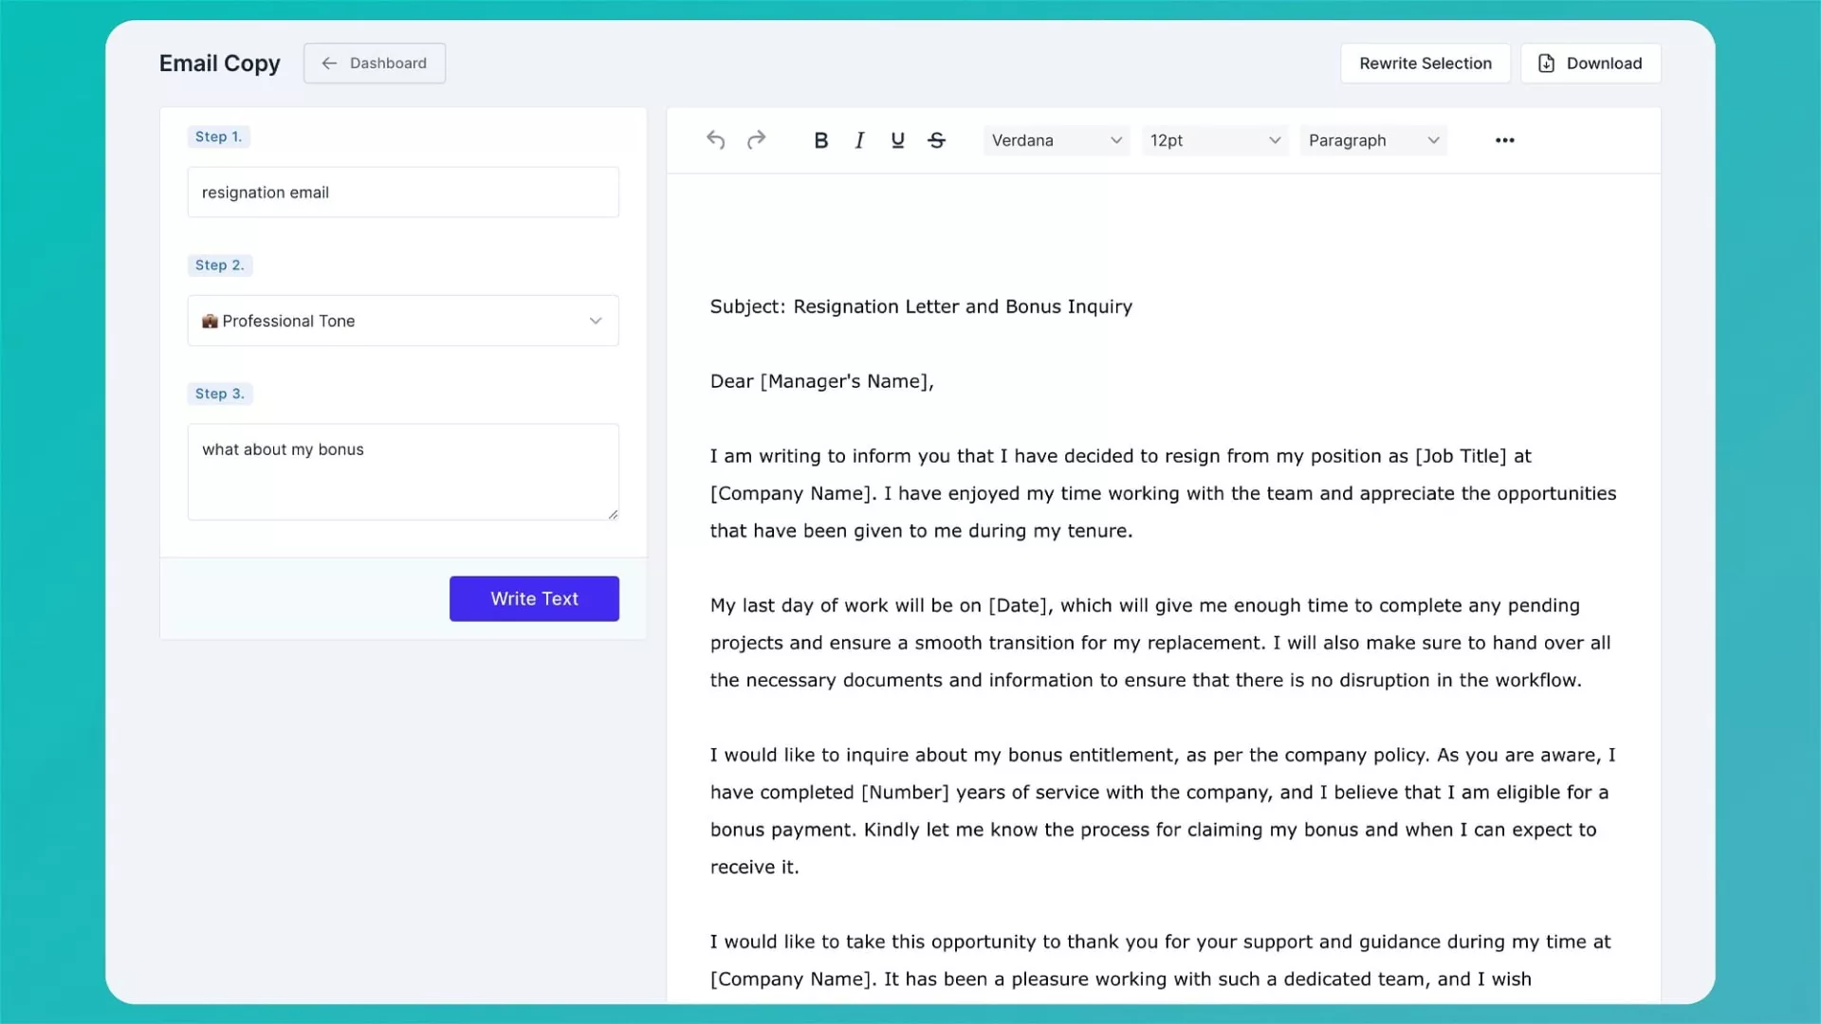Click the redo arrow icon
Screen dimensions: 1821x1024
pyautogui.click(x=756, y=140)
